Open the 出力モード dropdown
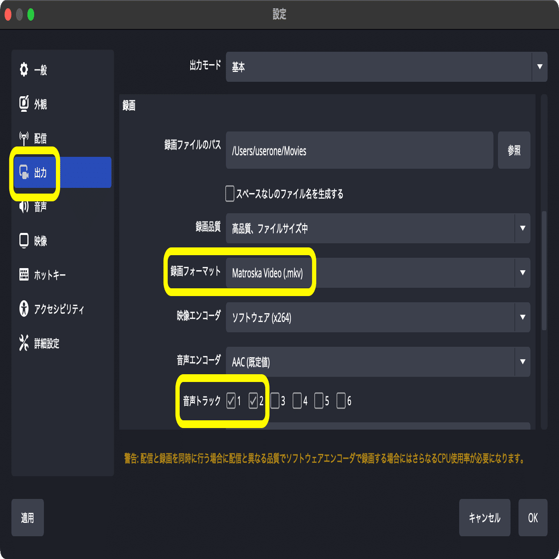The image size is (559, 559). pos(387,67)
